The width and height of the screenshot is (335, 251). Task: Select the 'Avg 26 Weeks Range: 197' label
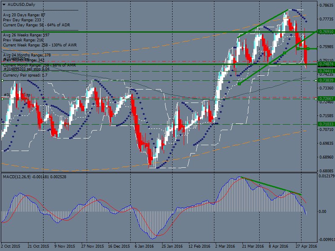(26, 35)
